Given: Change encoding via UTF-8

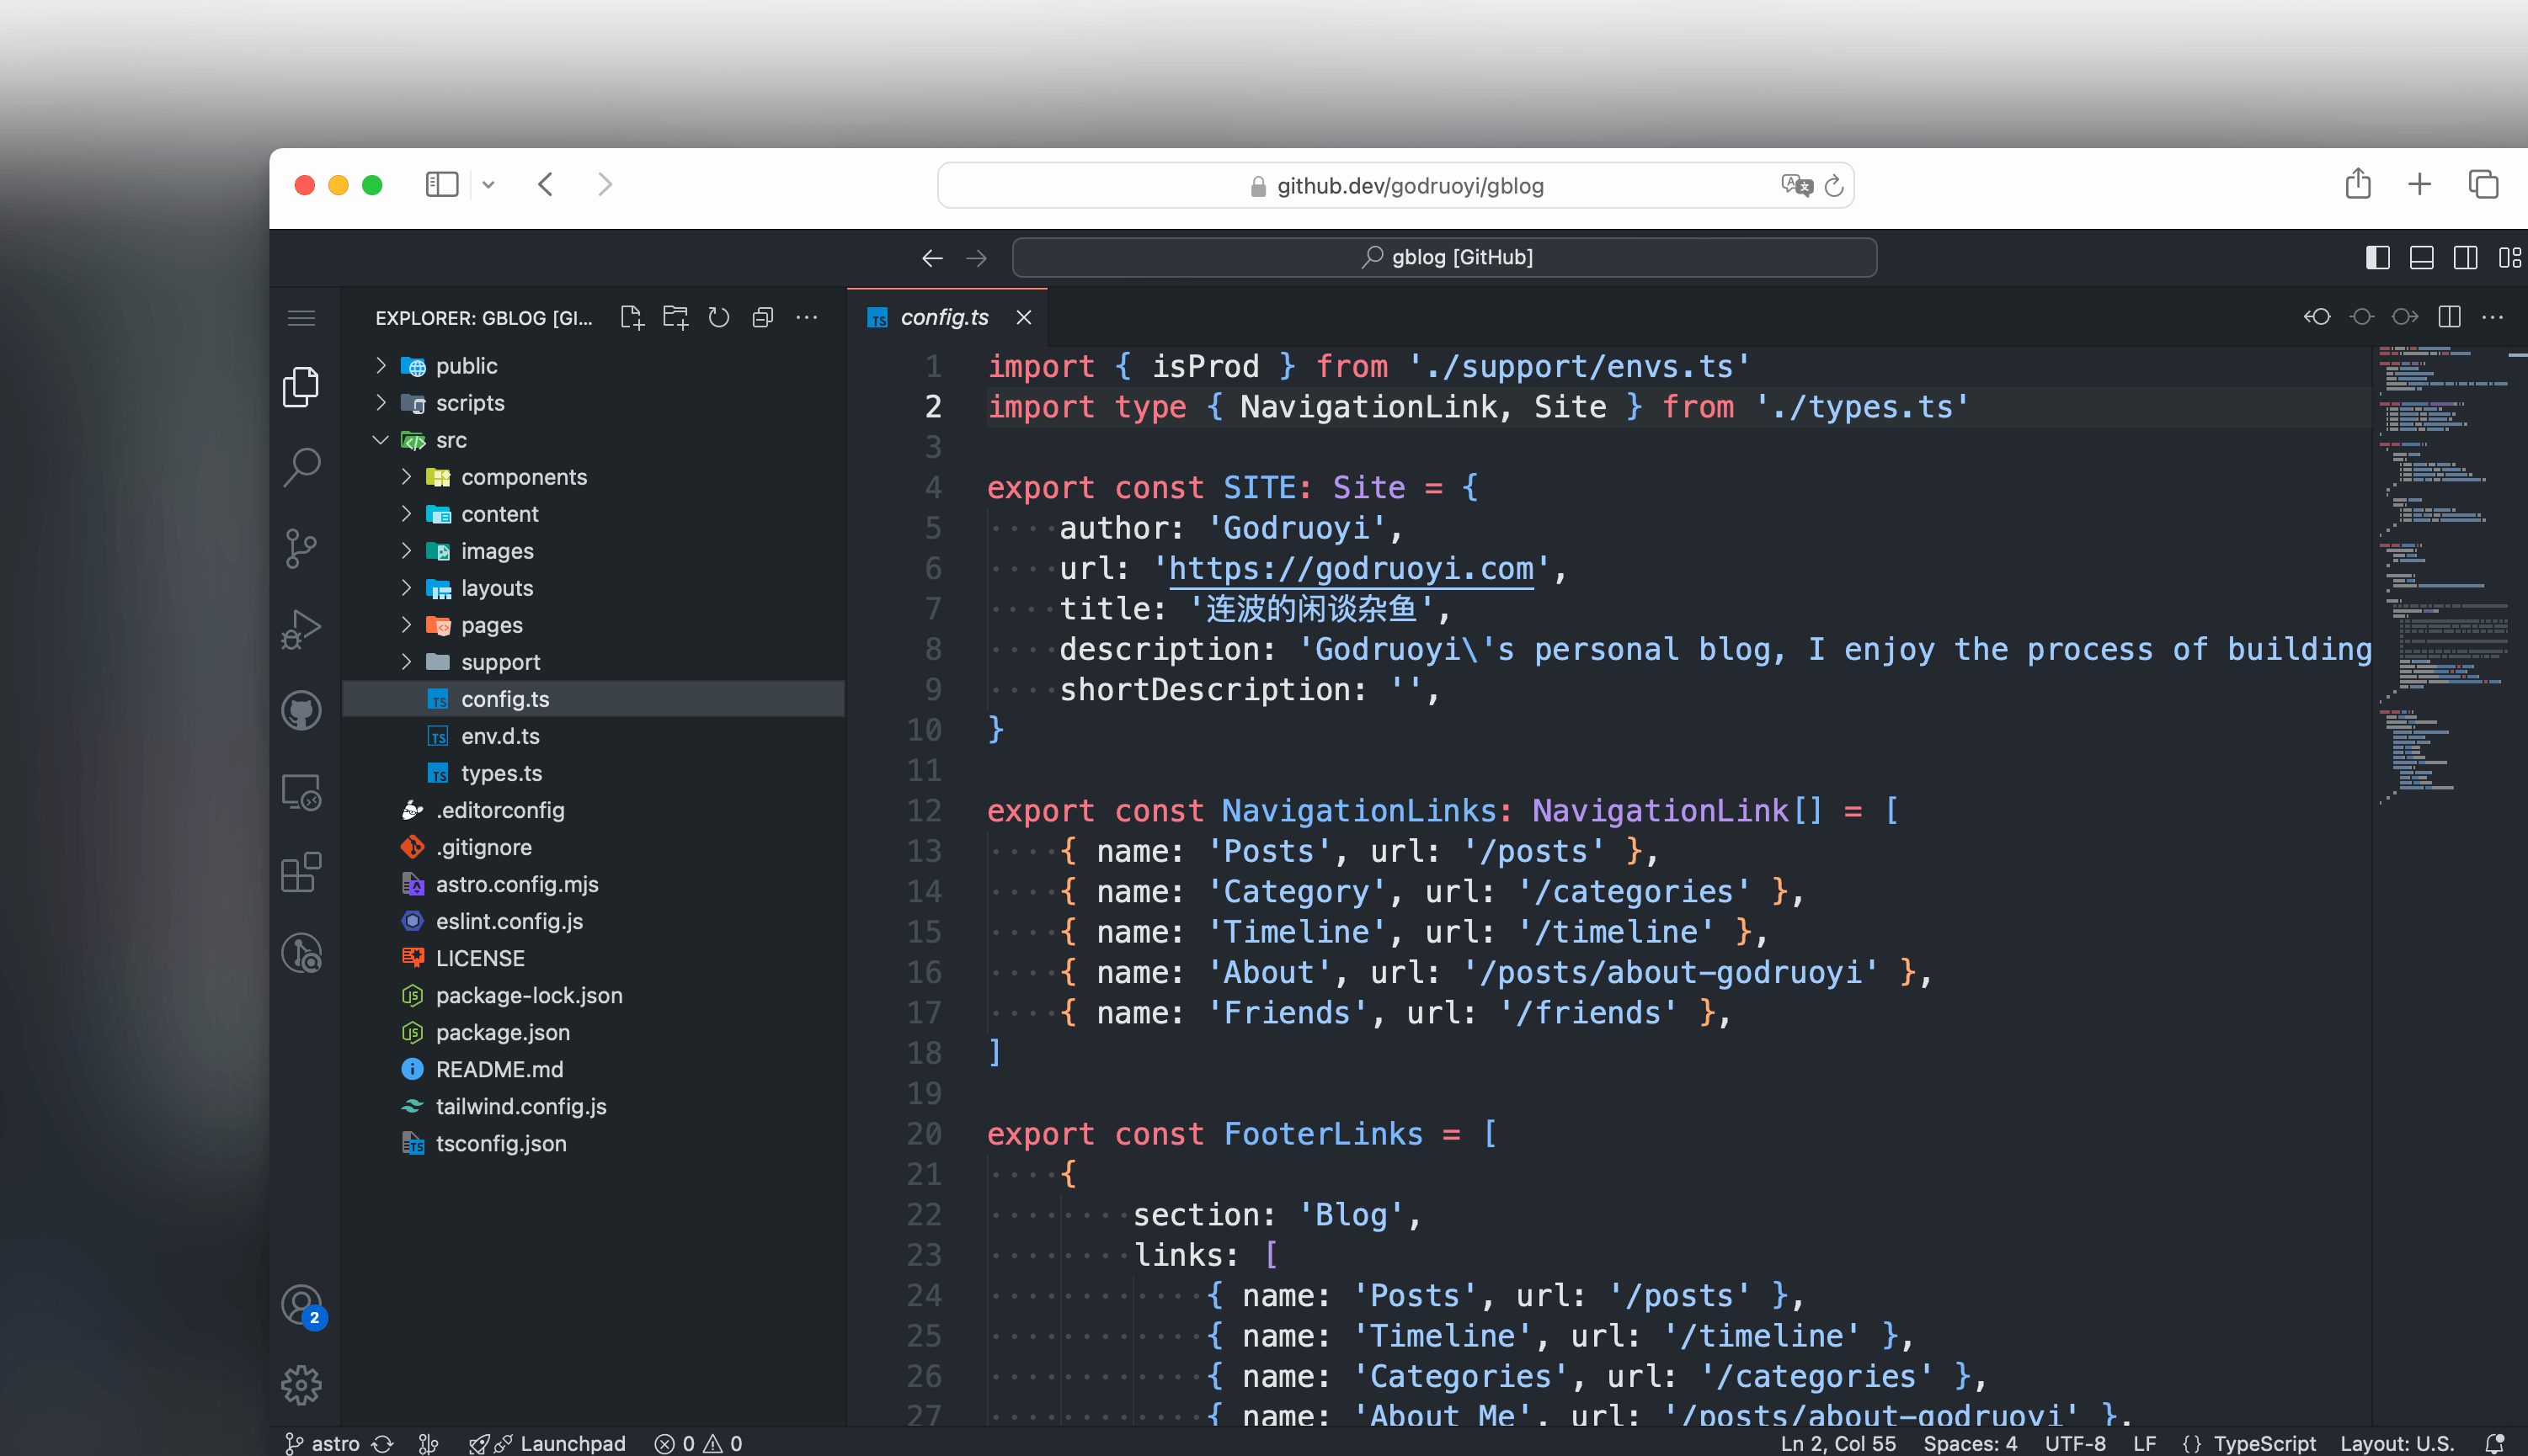Looking at the screenshot, I should [2075, 1443].
